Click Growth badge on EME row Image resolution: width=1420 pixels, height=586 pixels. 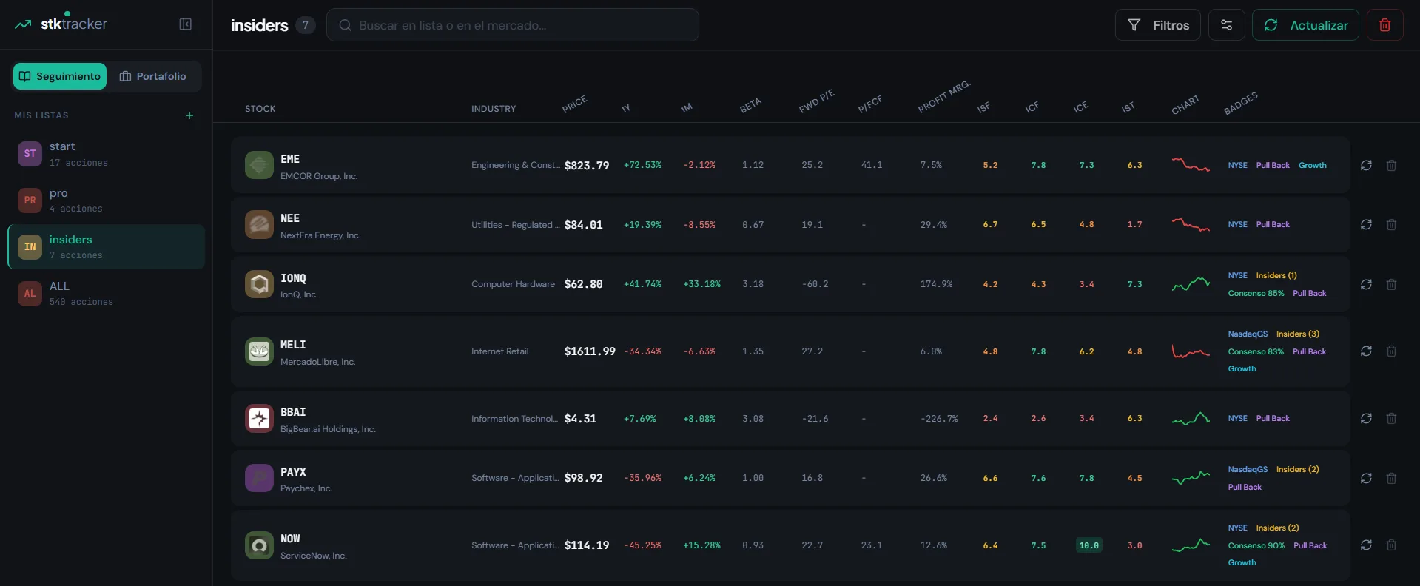[1313, 165]
